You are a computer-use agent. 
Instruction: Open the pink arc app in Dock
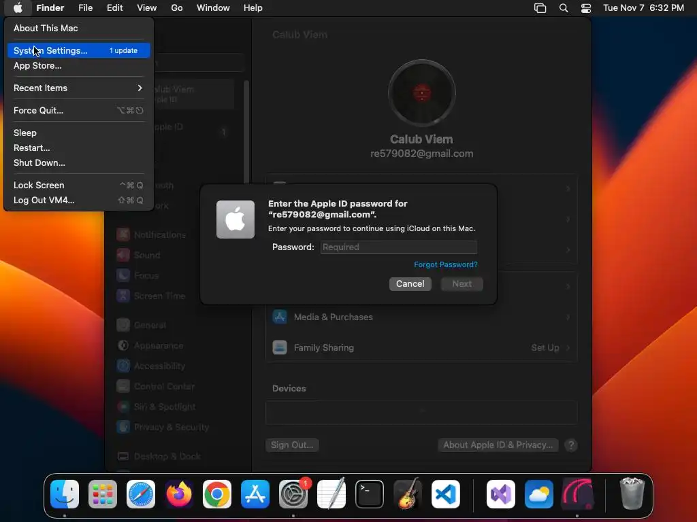577,494
